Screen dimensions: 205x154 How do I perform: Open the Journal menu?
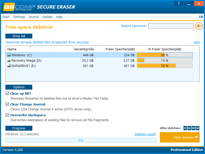click(x=34, y=17)
